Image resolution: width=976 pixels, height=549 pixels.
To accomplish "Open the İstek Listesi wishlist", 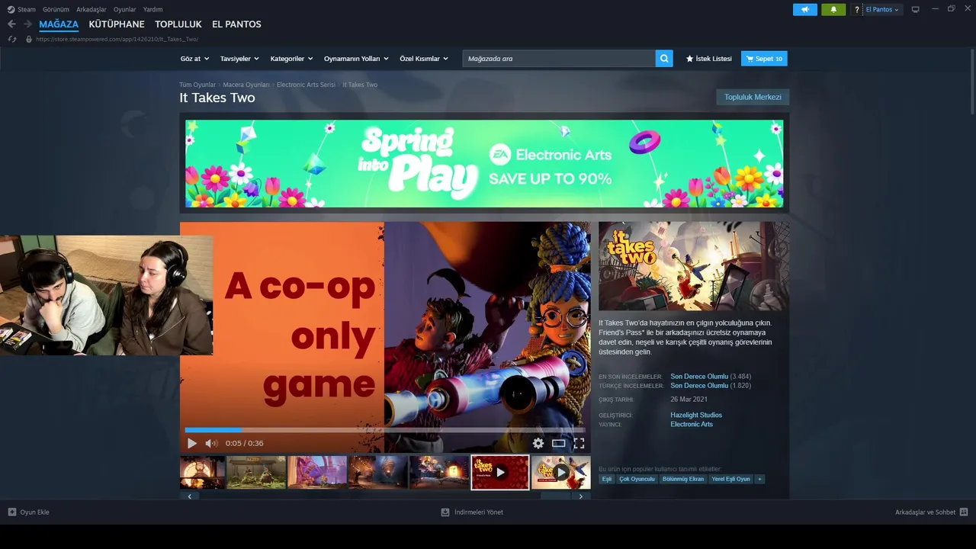I will [708, 59].
